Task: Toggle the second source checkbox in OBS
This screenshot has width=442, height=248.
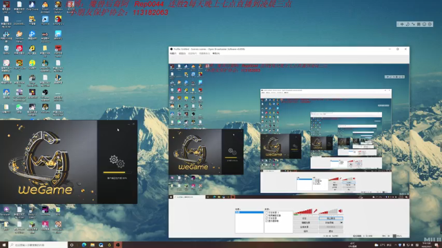Action: [x=267, y=216]
